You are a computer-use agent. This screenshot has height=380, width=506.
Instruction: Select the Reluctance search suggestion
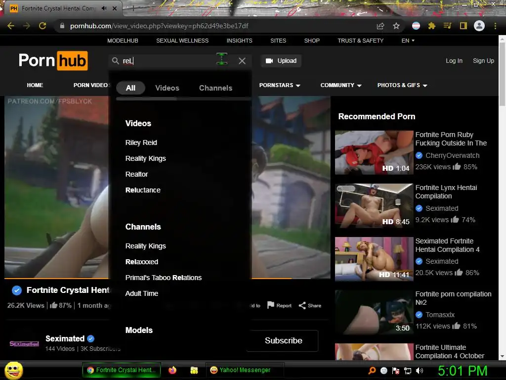point(143,190)
